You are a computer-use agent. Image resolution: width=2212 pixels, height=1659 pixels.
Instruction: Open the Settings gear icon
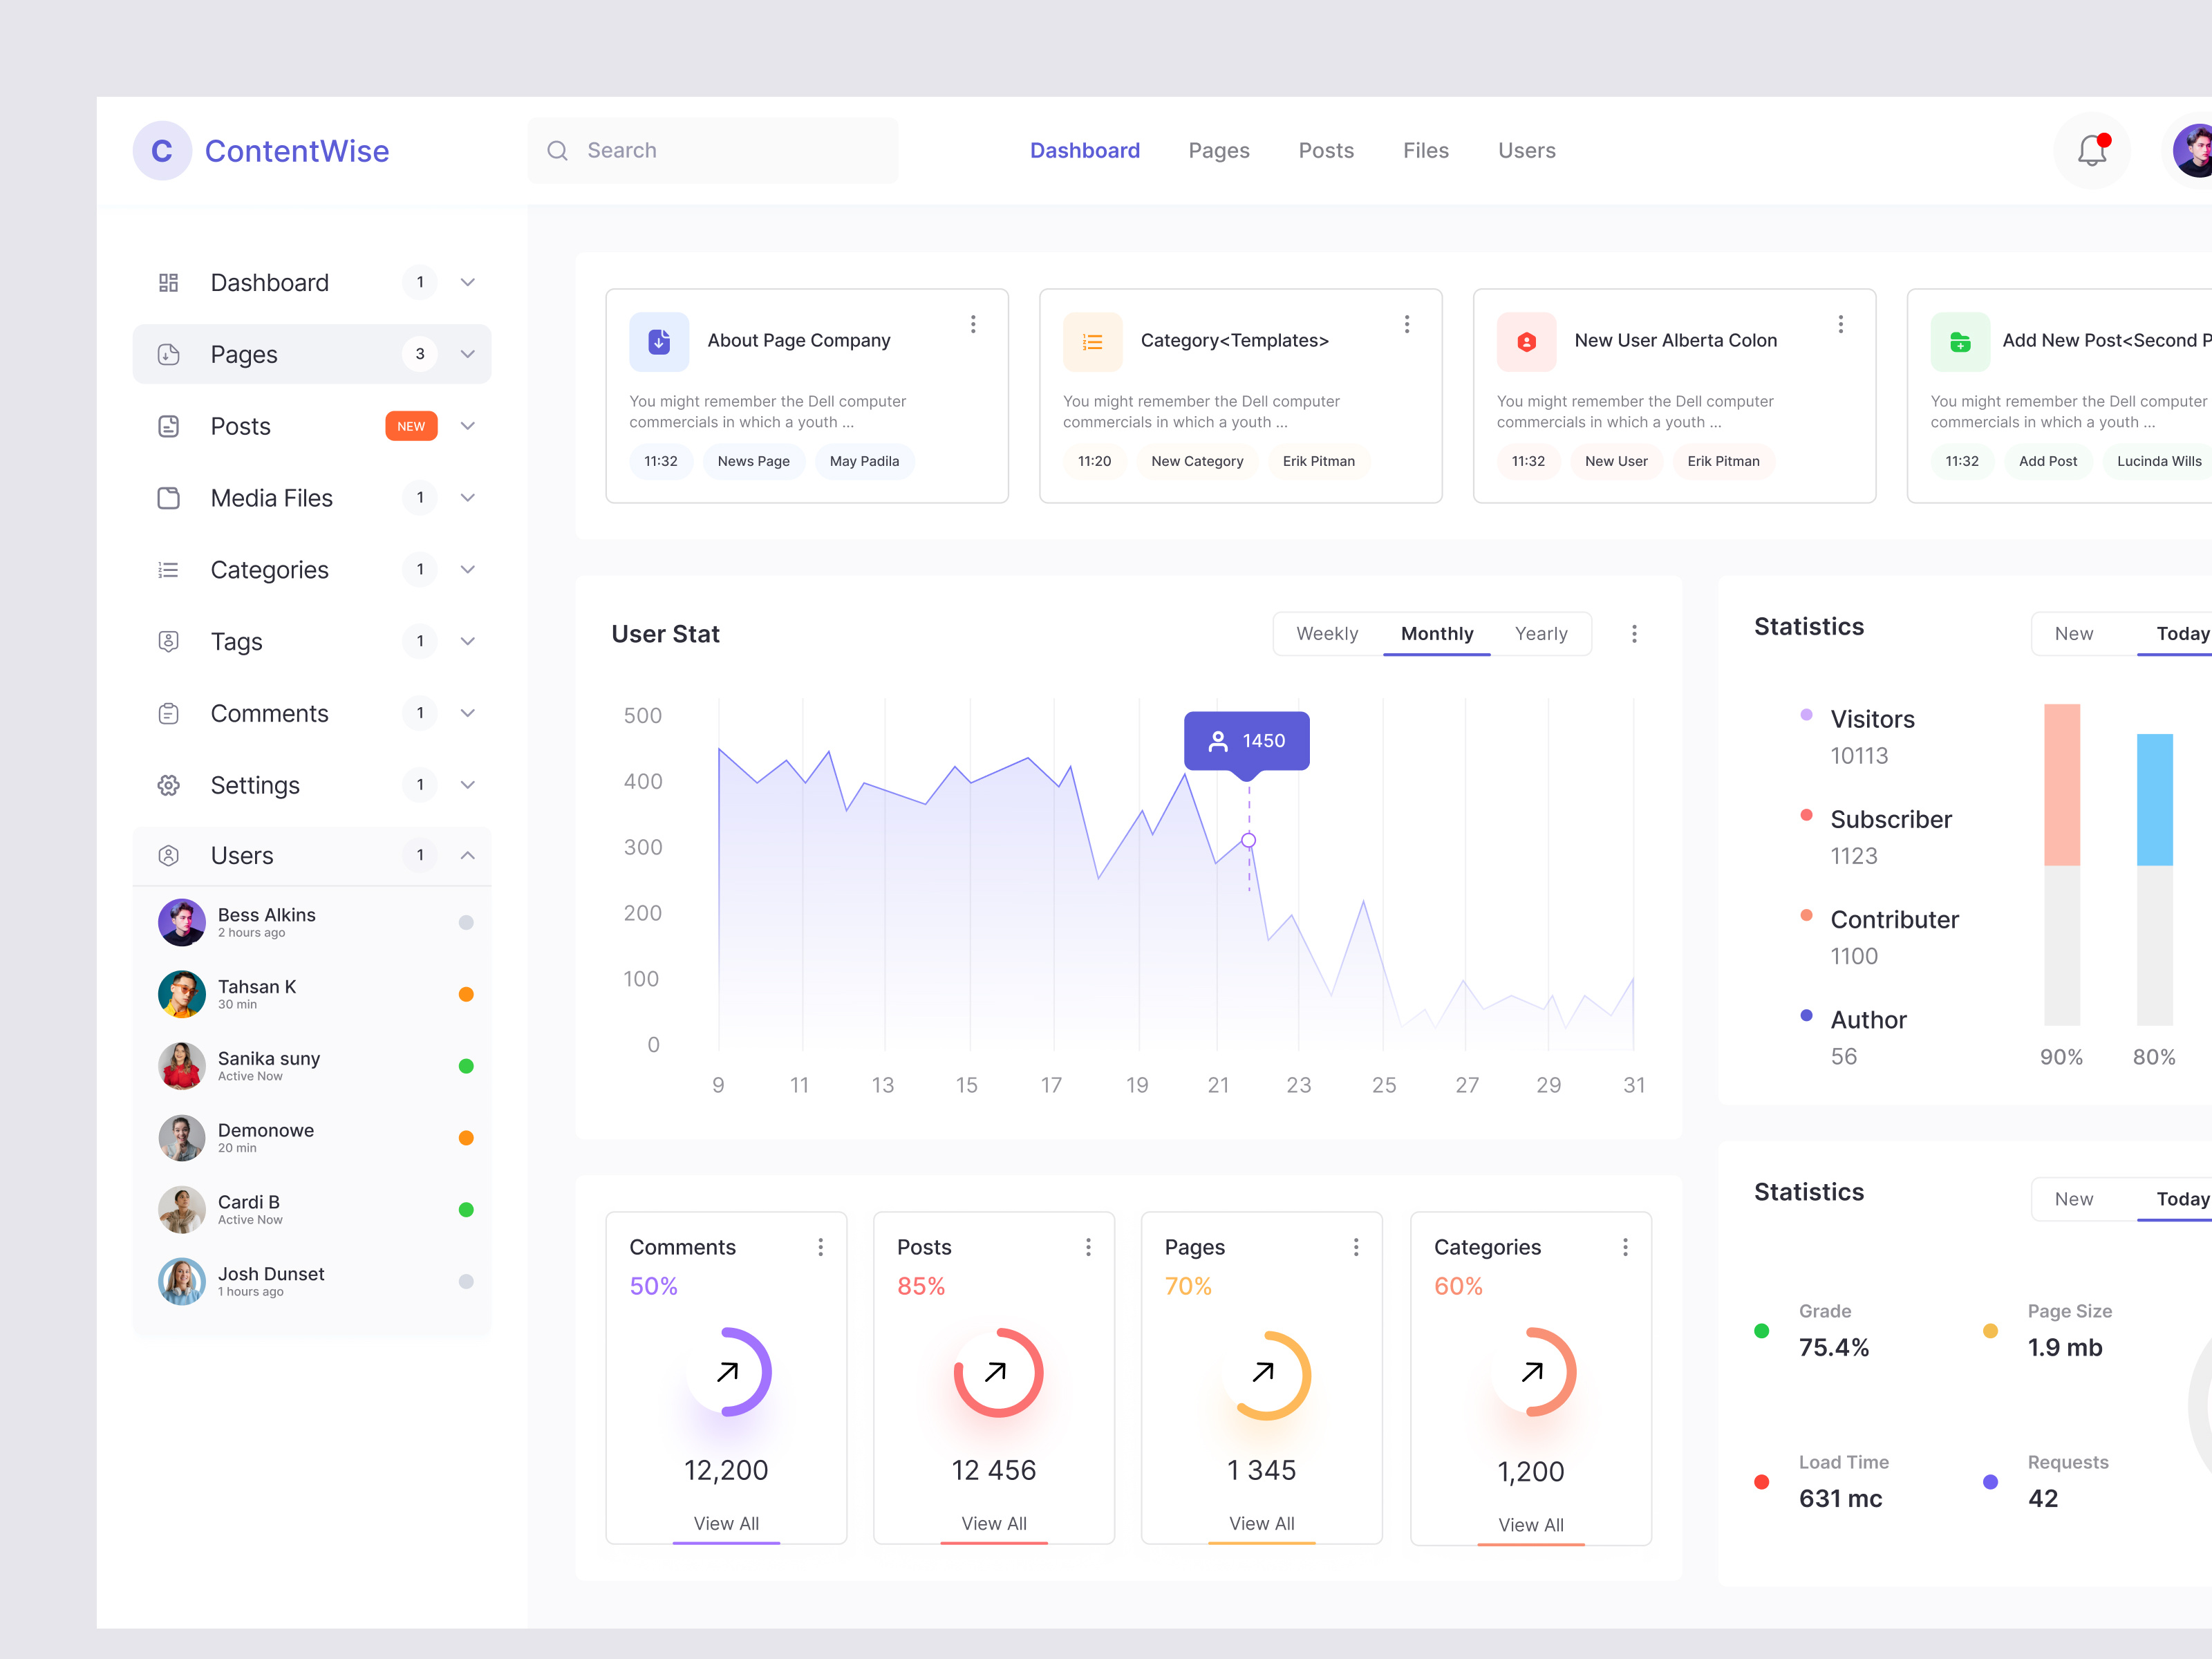click(168, 785)
